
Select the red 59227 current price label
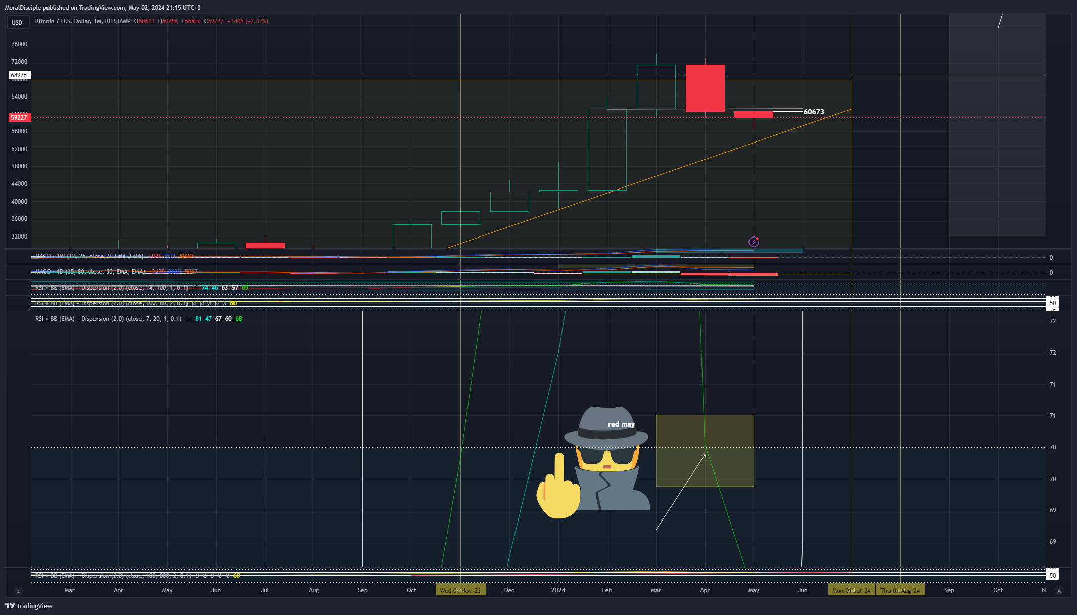(x=19, y=117)
